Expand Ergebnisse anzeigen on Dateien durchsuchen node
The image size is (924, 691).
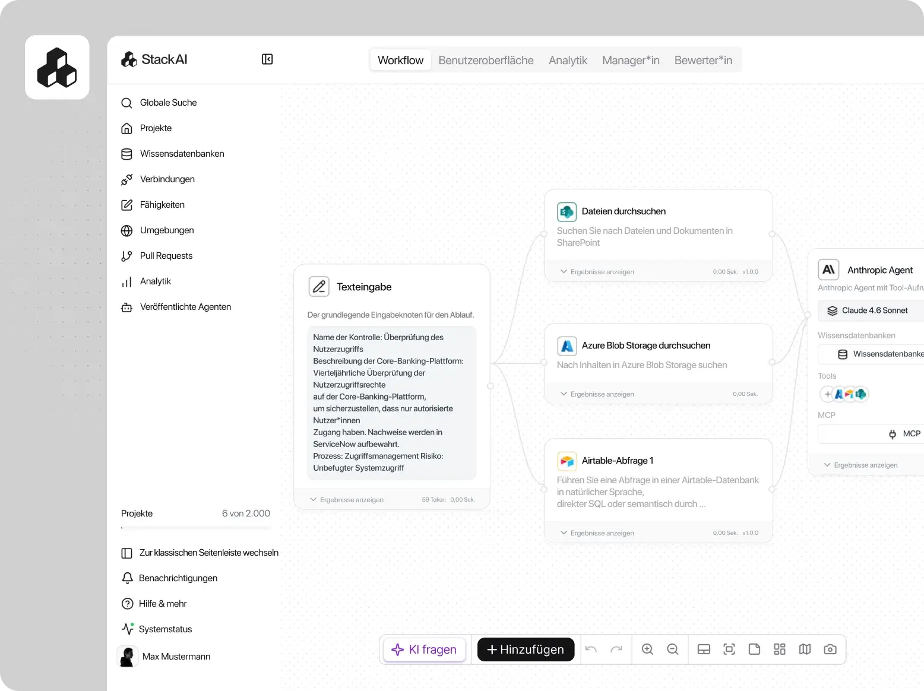[597, 272]
